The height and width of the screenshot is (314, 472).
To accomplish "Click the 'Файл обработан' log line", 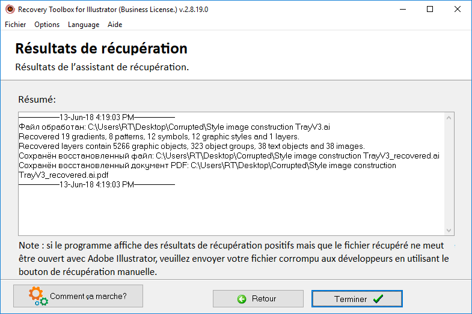I will (x=174, y=127).
